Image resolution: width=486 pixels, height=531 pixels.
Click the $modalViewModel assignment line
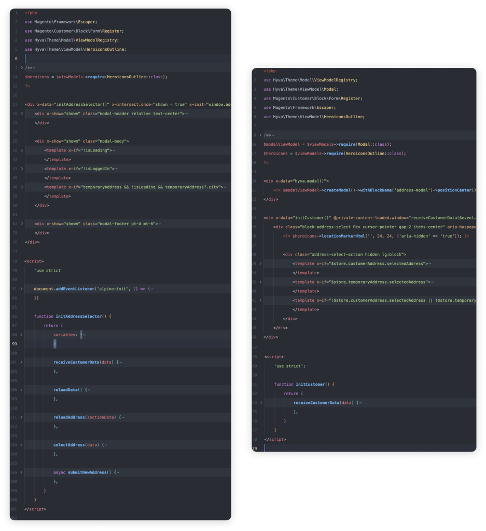(x=327, y=144)
